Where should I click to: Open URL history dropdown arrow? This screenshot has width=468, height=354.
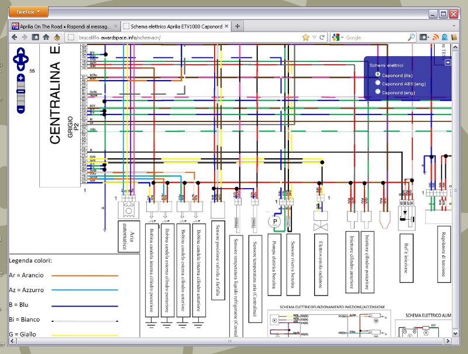pos(314,37)
